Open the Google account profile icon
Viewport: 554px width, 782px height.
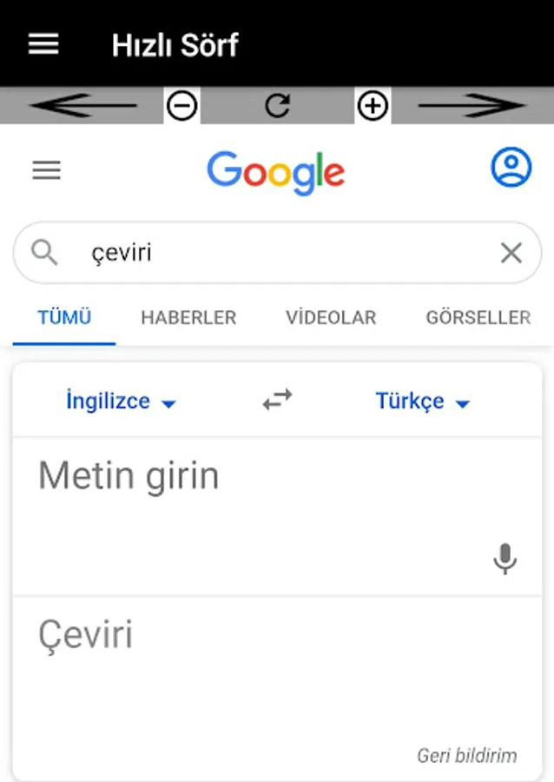pos(511,168)
